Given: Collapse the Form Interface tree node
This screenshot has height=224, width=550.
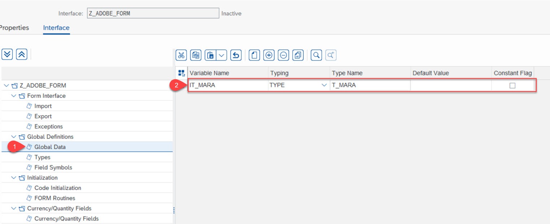Looking at the screenshot, I should (14, 95).
